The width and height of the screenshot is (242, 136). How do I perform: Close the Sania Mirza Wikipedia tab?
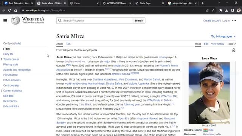click(x=65, y=3)
